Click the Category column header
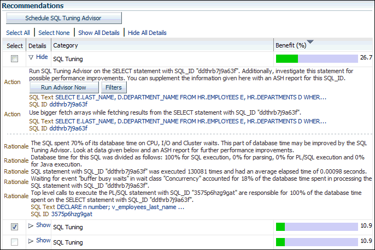This screenshot has width=375, height=250. pos(66,45)
